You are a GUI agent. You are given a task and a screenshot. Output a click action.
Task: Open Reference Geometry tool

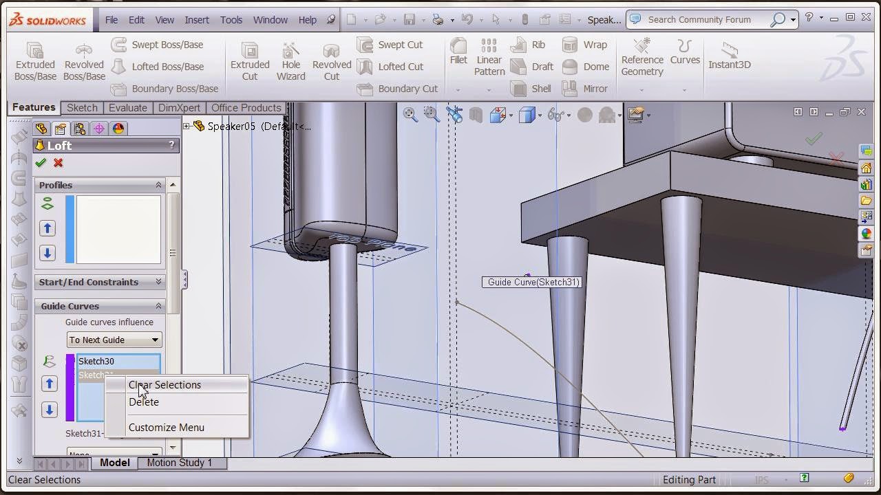point(642,56)
